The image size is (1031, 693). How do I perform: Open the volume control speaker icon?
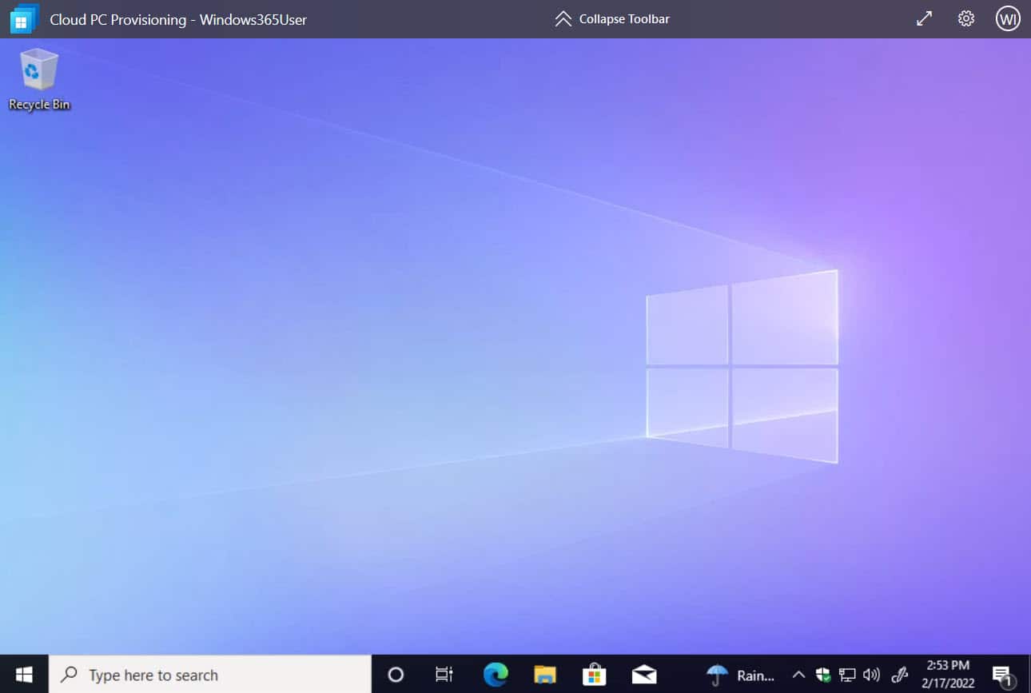(872, 675)
